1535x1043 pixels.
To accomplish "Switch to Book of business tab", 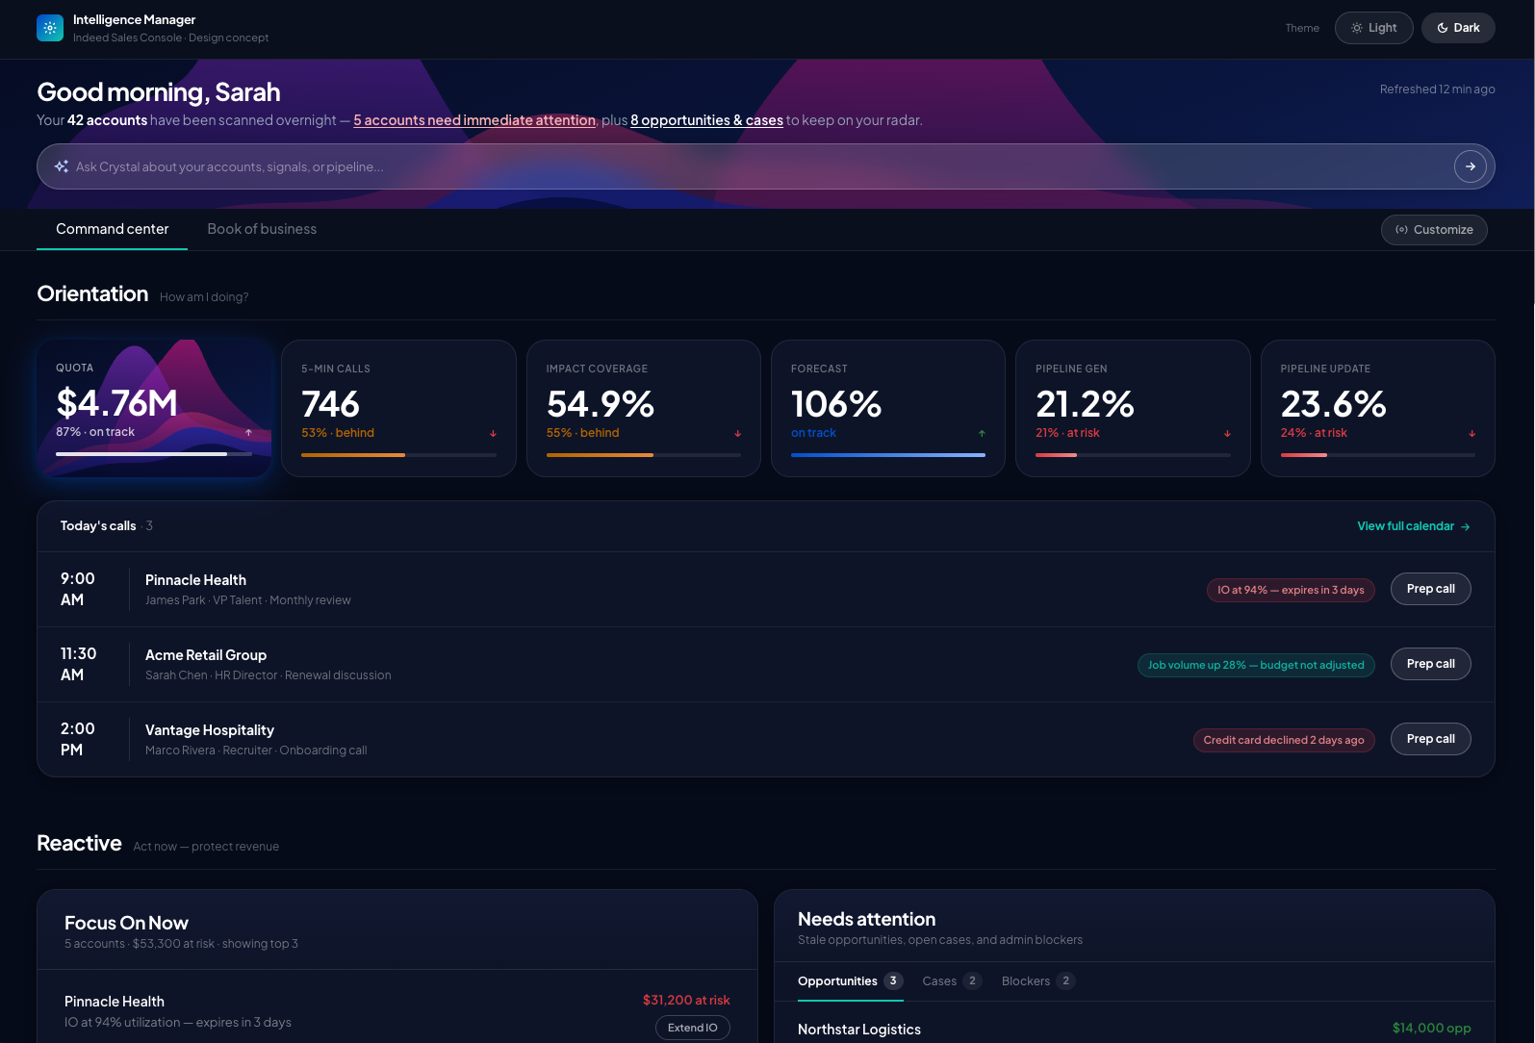I will click(262, 229).
